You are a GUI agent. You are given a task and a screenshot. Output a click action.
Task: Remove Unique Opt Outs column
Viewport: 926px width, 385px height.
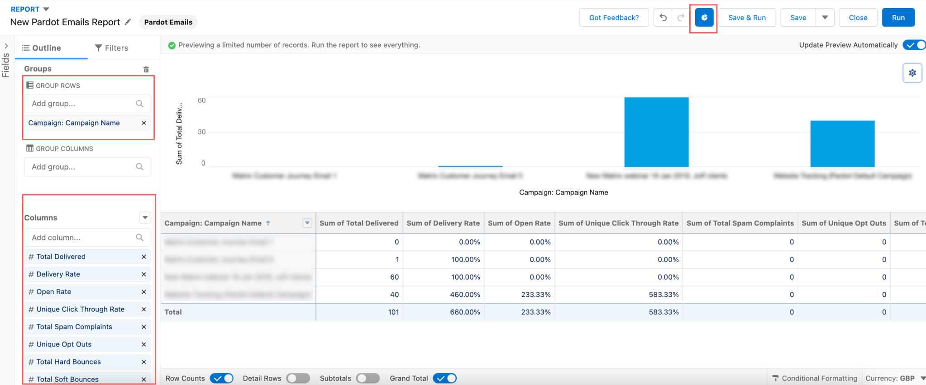point(143,344)
